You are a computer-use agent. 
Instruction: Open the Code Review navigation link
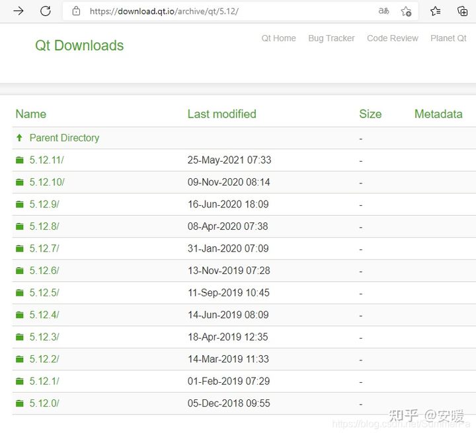point(393,38)
